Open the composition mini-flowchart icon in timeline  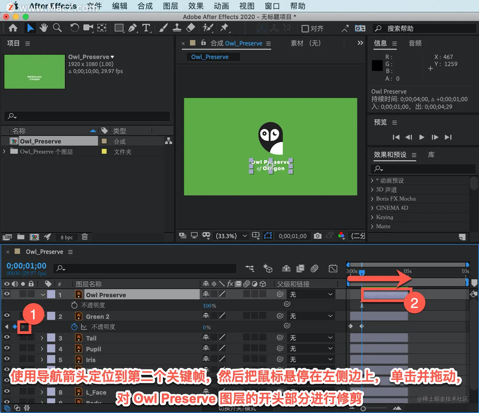(250, 269)
